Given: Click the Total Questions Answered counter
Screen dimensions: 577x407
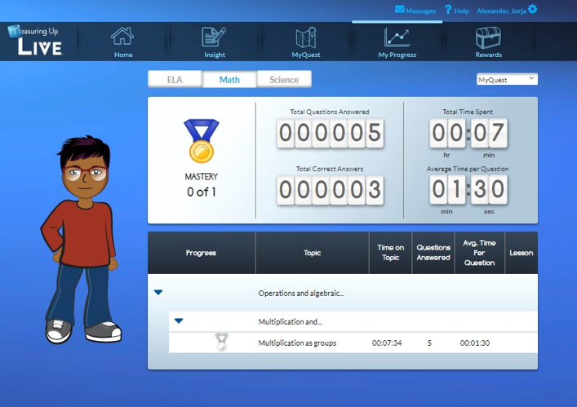Looking at the screenshot, I should (330, 133).
